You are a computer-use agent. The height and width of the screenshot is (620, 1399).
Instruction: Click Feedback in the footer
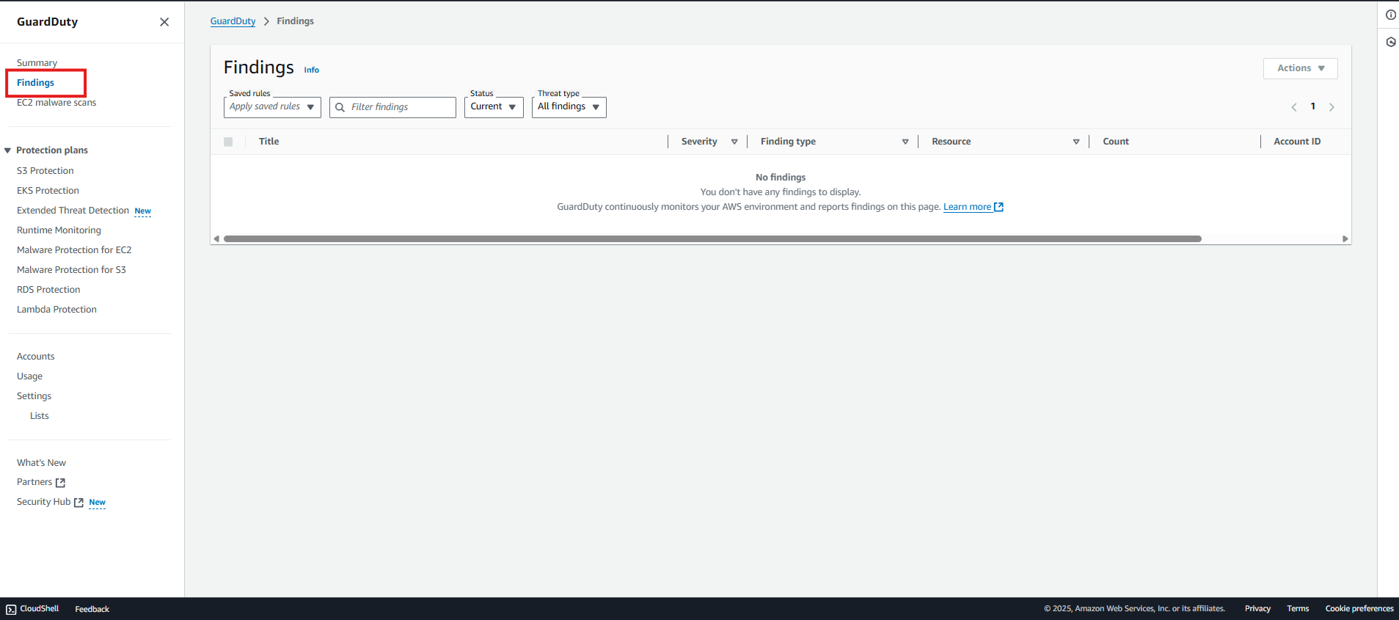92,609
